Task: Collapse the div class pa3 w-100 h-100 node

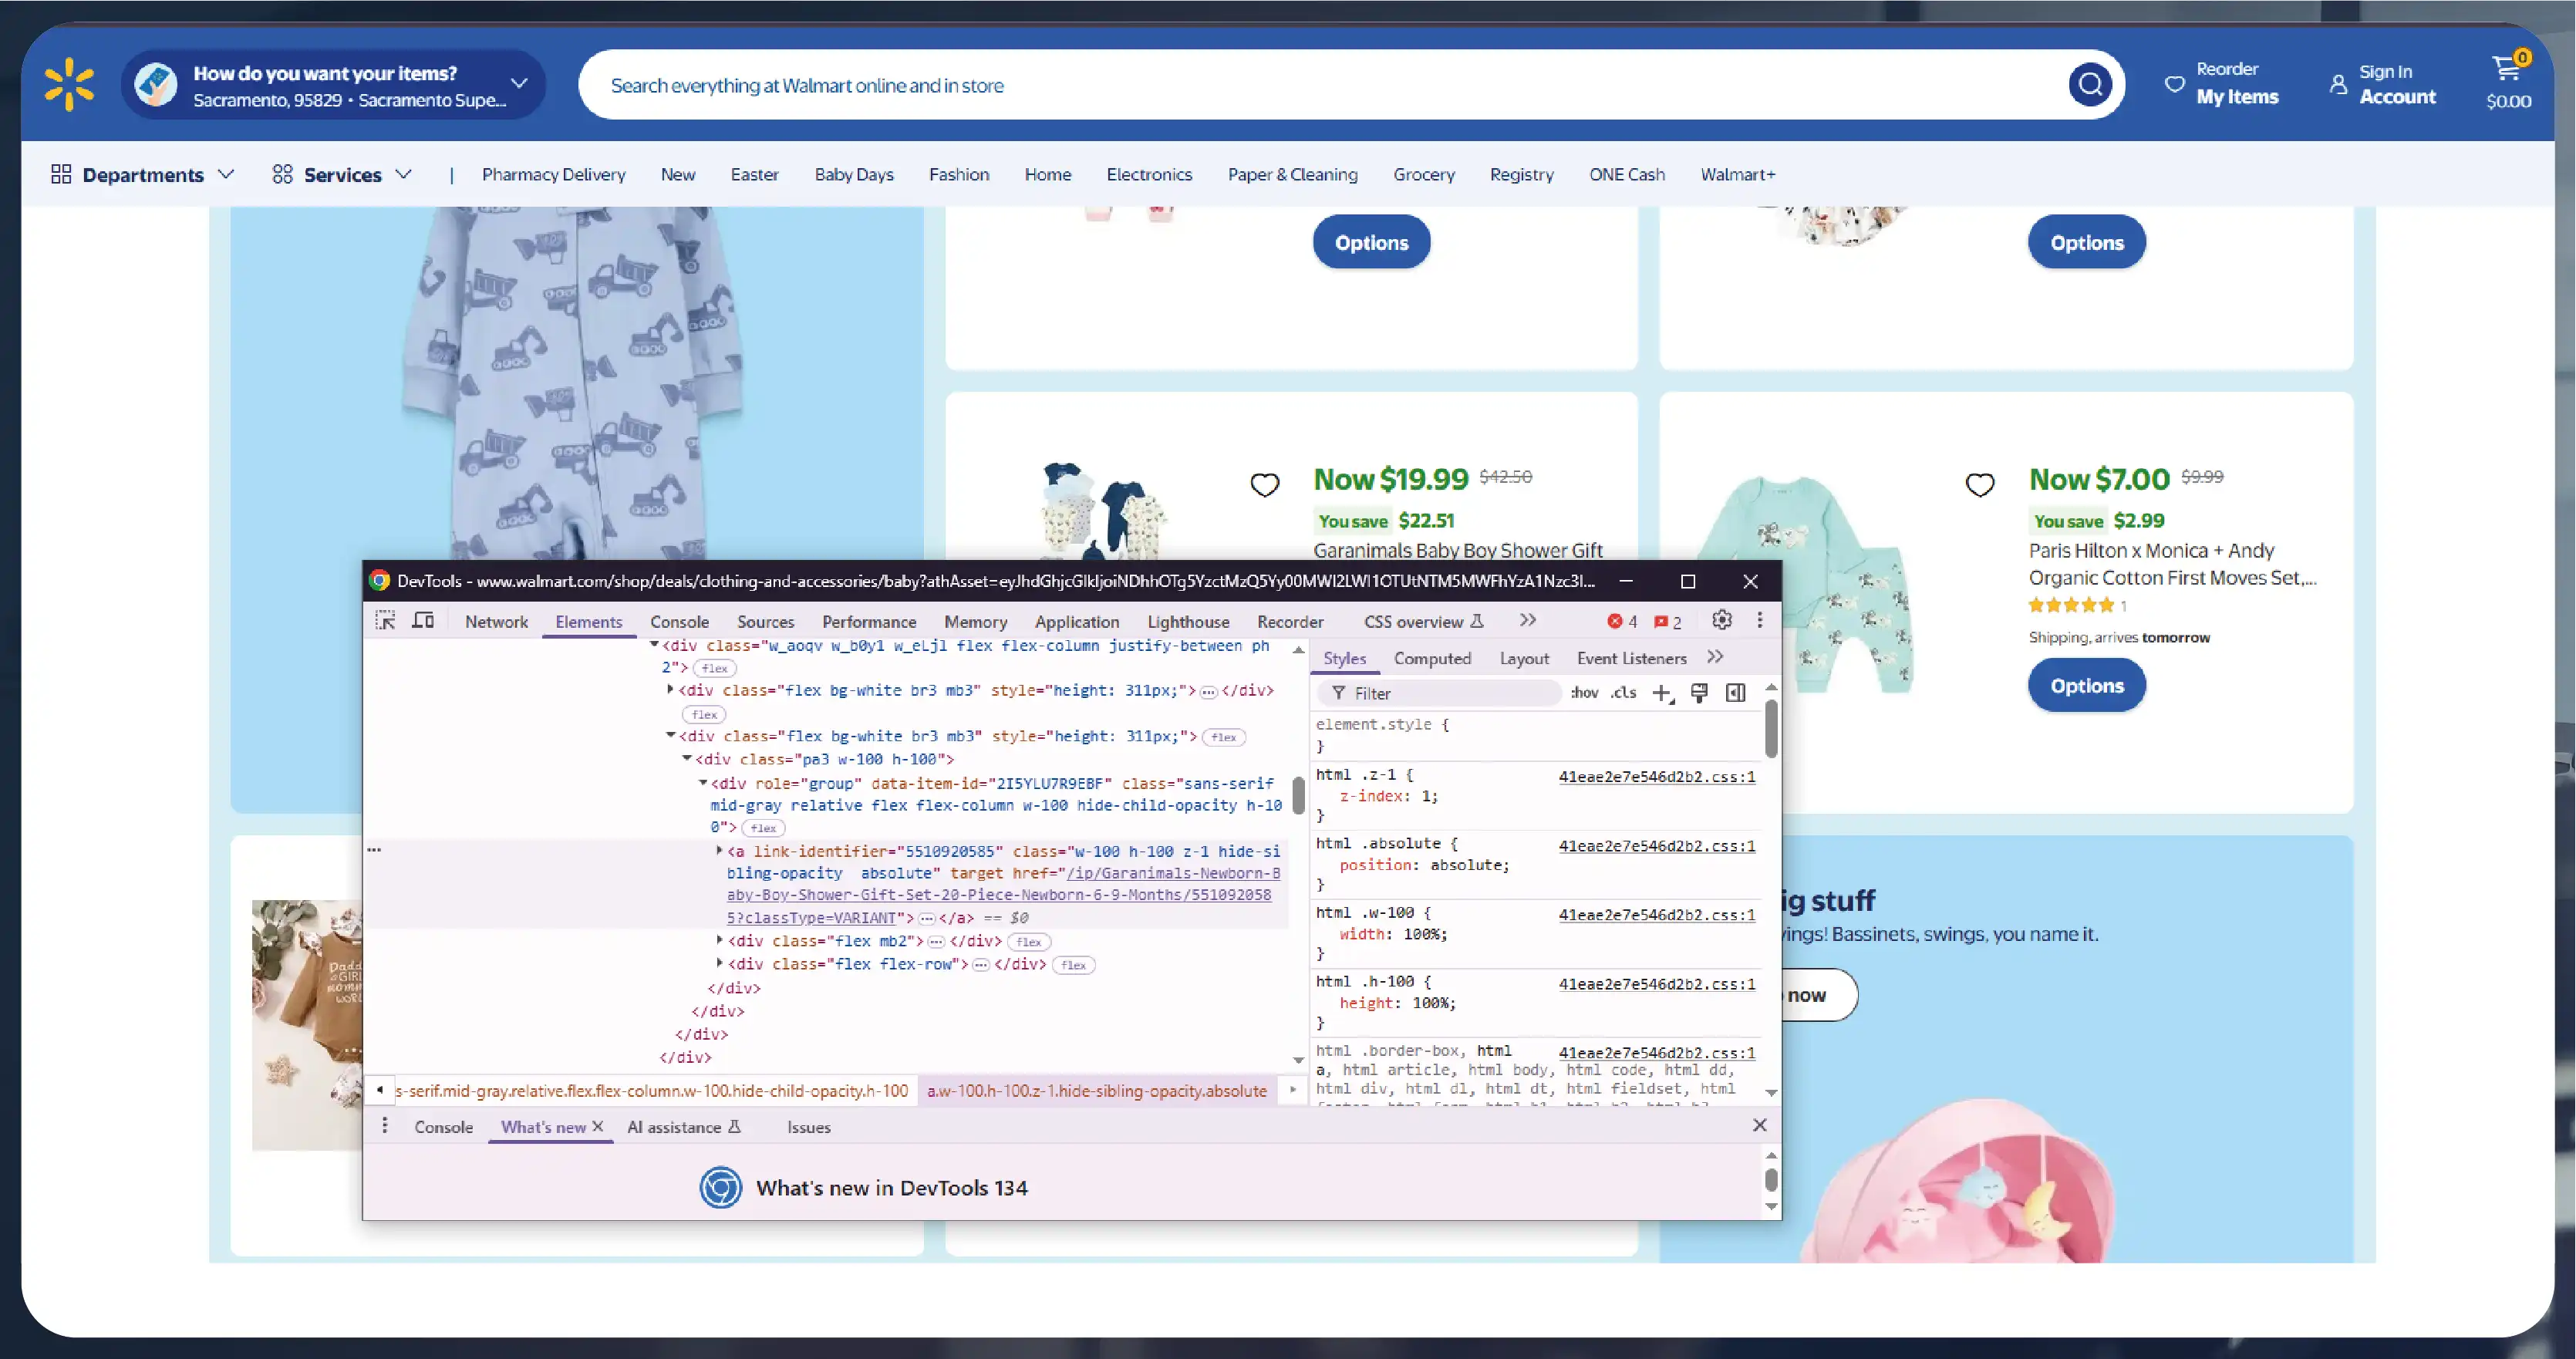Action: pos(687,759)
